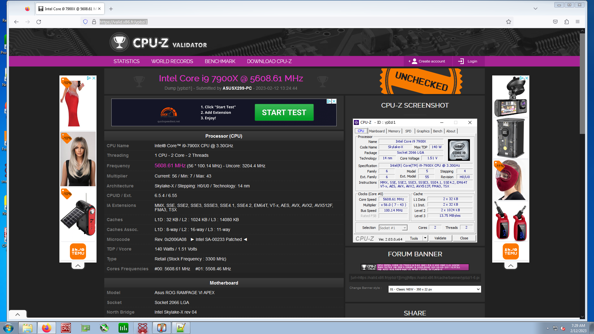Open the green bar-chart taskbar app
594x334 pixels.
tap(123, 328)
